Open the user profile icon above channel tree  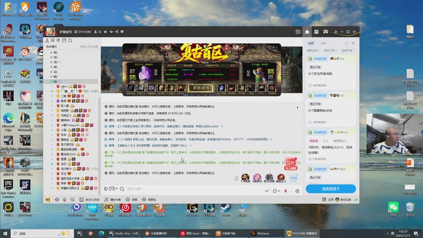[x=47, y=41]
